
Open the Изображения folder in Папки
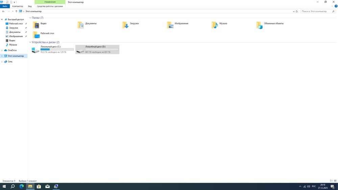pos(177,25)
